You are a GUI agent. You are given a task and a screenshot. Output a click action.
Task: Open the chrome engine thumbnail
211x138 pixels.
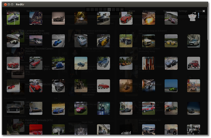coord(81,129)
